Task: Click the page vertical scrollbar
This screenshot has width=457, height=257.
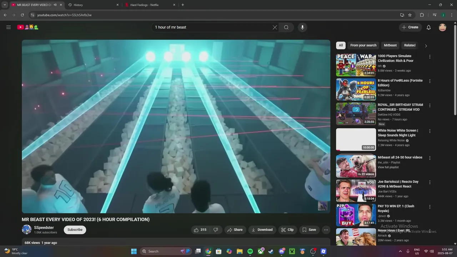Action: click(x=455, y=70)
